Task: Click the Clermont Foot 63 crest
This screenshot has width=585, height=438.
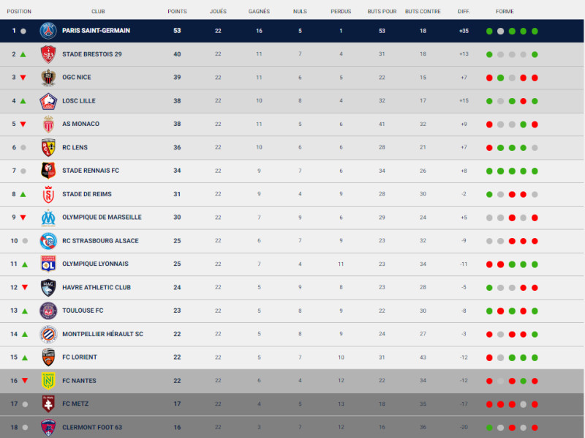Action: click(x=48, y=427)
